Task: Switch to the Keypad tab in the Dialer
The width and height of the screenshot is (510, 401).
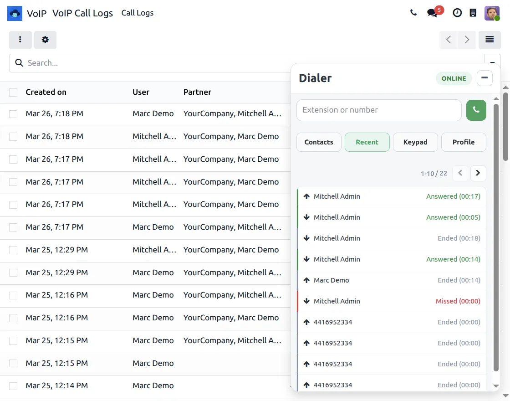Action: 415,142
